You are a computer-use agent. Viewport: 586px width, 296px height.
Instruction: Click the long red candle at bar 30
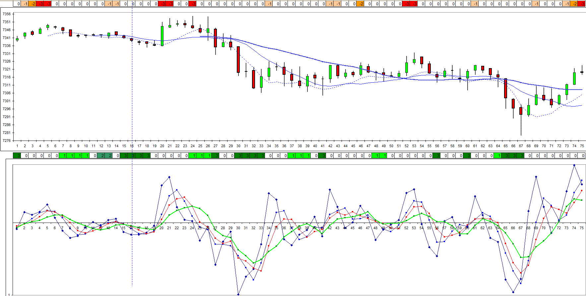(x=238, y=60)
